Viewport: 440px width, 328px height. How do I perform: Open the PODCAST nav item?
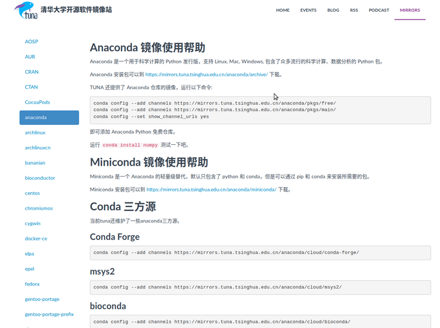coord(379,10)
